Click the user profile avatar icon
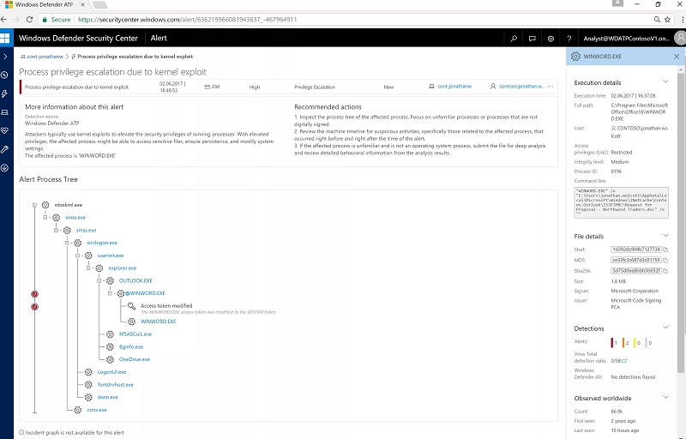This screenshot has height=439, width=686. click(x=680, y=38)
